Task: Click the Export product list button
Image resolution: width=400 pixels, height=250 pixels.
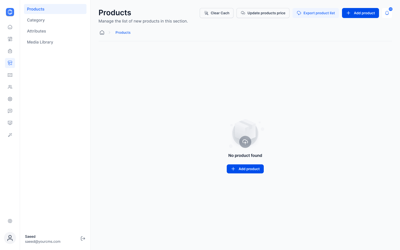Action: (x=316, y=13)
